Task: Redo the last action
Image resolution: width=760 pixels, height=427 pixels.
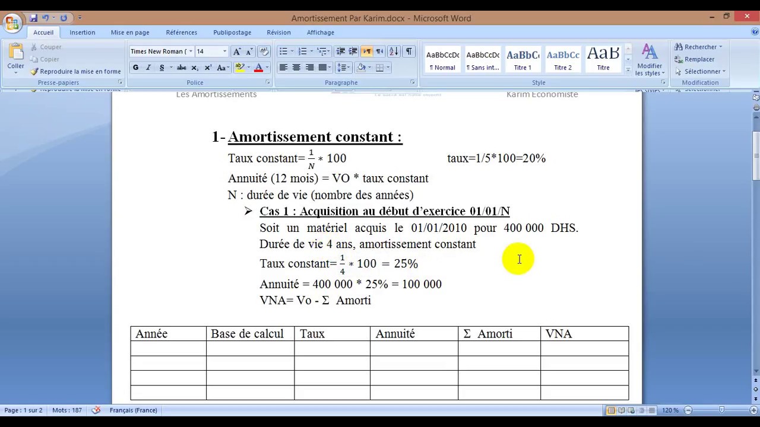Action: tap(64, 18)
